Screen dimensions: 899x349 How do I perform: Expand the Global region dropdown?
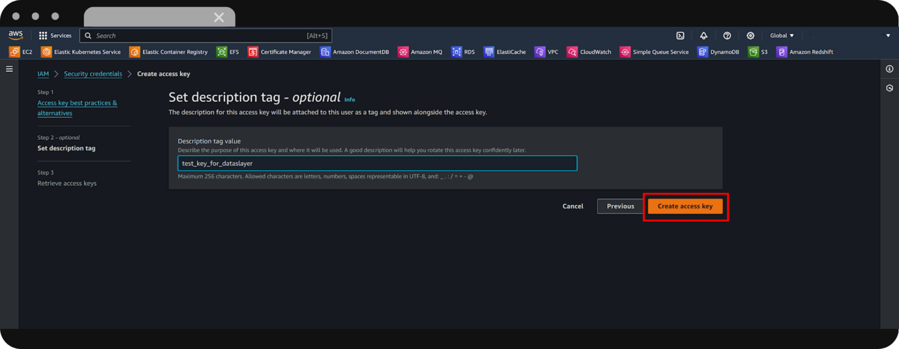(x=782, y=35)
